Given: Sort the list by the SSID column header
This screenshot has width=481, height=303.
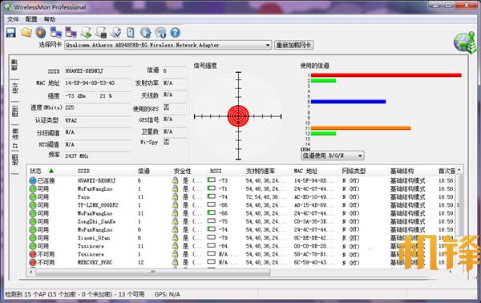Looking at the screenshot, I should [83, 171].
